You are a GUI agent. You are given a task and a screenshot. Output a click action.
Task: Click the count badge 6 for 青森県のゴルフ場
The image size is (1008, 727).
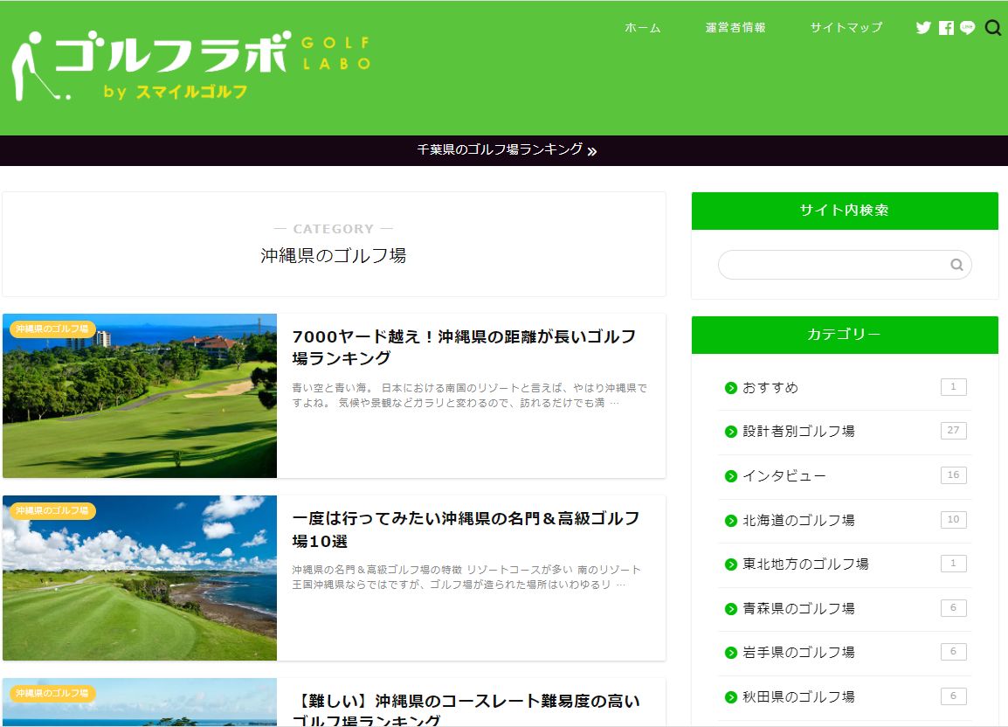(953, 607)
